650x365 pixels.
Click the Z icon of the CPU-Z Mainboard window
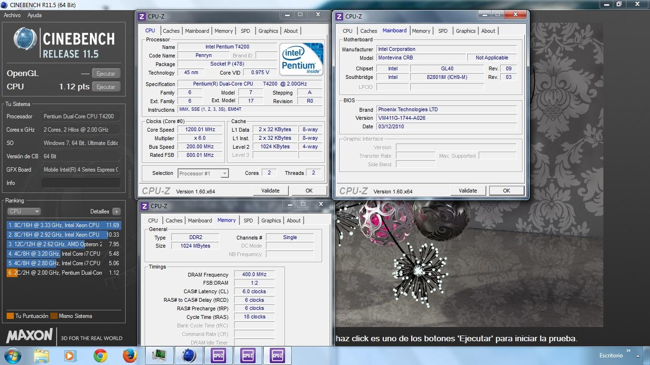339,16
